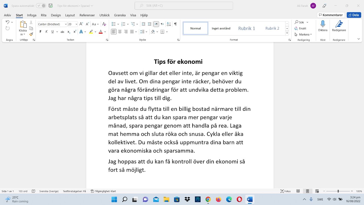Center align the paragraph text
The image size is (364, 205).
pyautogui.click(x=120, y=32)
